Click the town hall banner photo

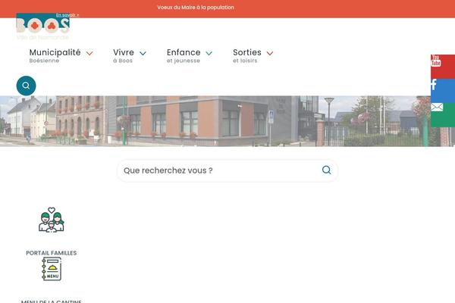[227, 121]
